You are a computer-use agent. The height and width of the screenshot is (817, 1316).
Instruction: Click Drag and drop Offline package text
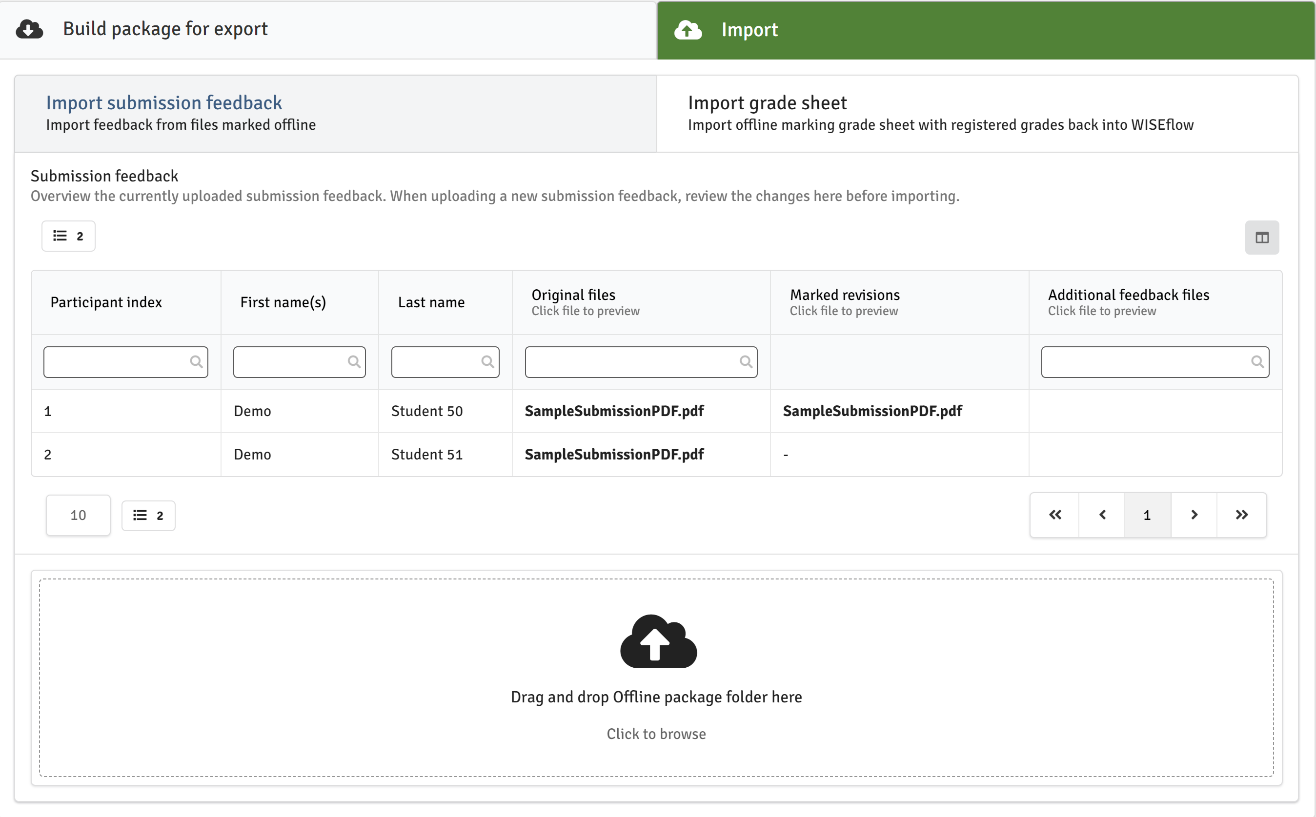click(656, 697)
